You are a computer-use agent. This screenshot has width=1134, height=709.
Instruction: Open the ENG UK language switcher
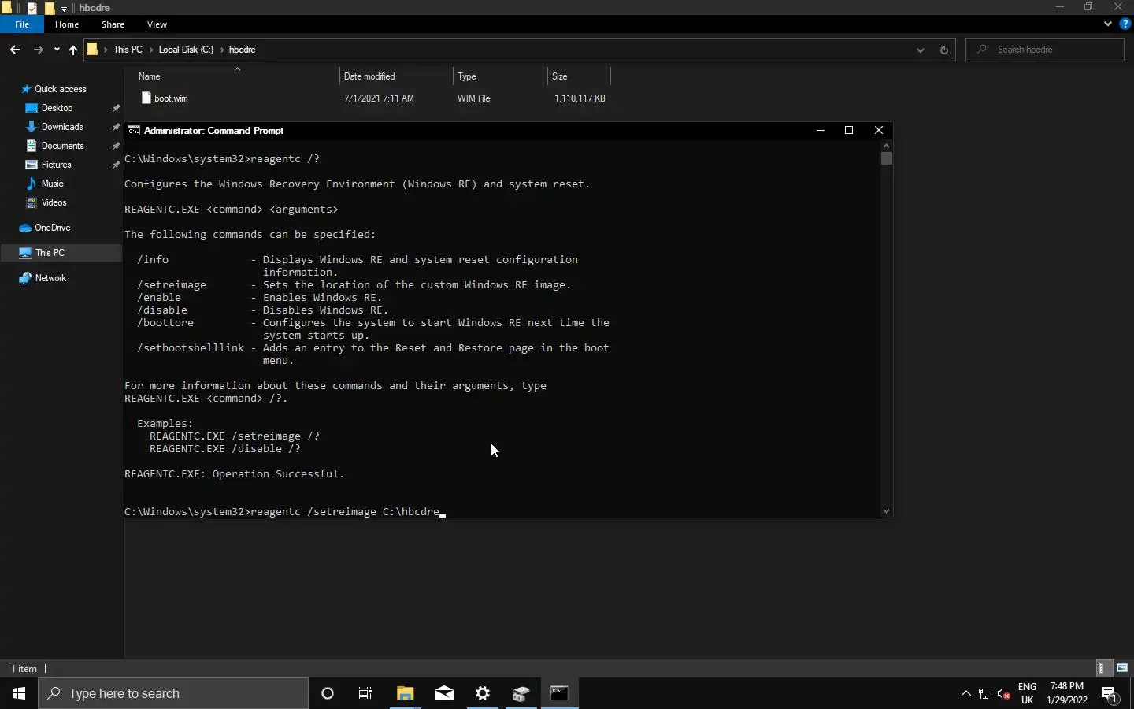click(x=1027, y=693)
